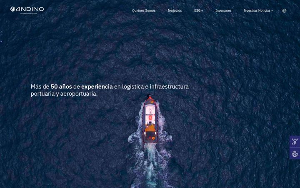The image size is (300, 188).
Task: Expand the ESG dropdown menu
Action: [x=198, y=10]
